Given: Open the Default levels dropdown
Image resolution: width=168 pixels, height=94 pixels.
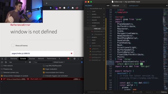Looking at the screenshot, I should [59, 62].
